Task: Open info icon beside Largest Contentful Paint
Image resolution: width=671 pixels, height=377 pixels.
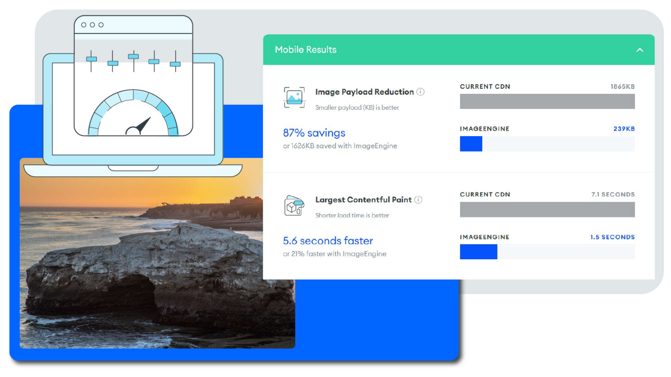Action: [x=418, y=200]
